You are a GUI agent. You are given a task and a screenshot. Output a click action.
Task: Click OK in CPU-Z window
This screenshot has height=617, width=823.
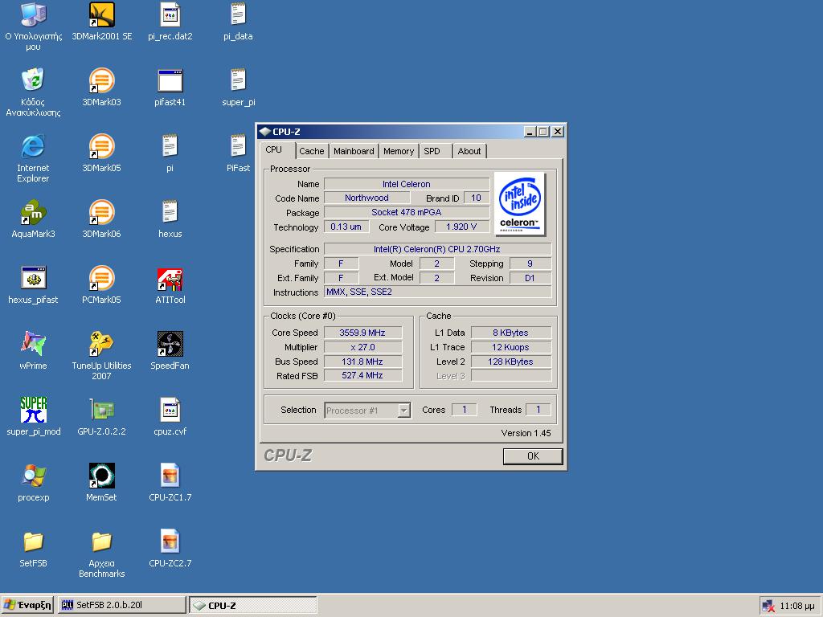click(x=533, y=456)
